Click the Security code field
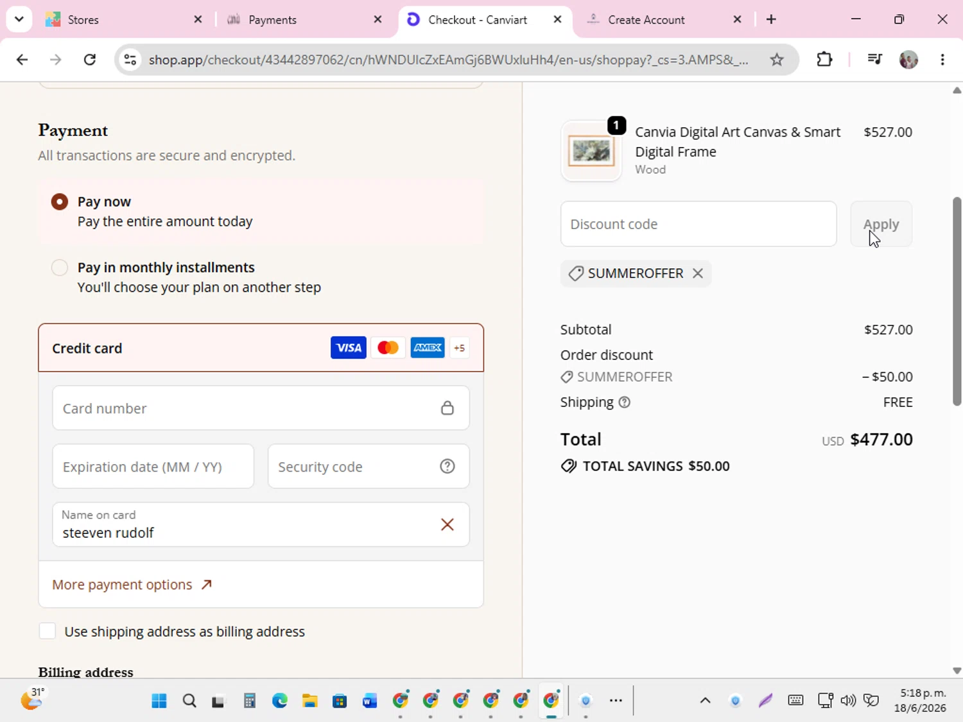This screenshot has width=963, height=722. (x=369, y=467)
